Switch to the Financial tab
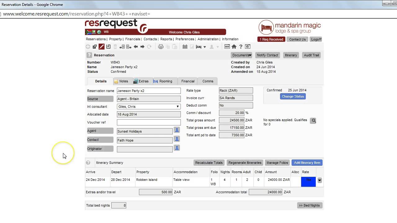This screenshot has height=223, width=397. point(188,81)
